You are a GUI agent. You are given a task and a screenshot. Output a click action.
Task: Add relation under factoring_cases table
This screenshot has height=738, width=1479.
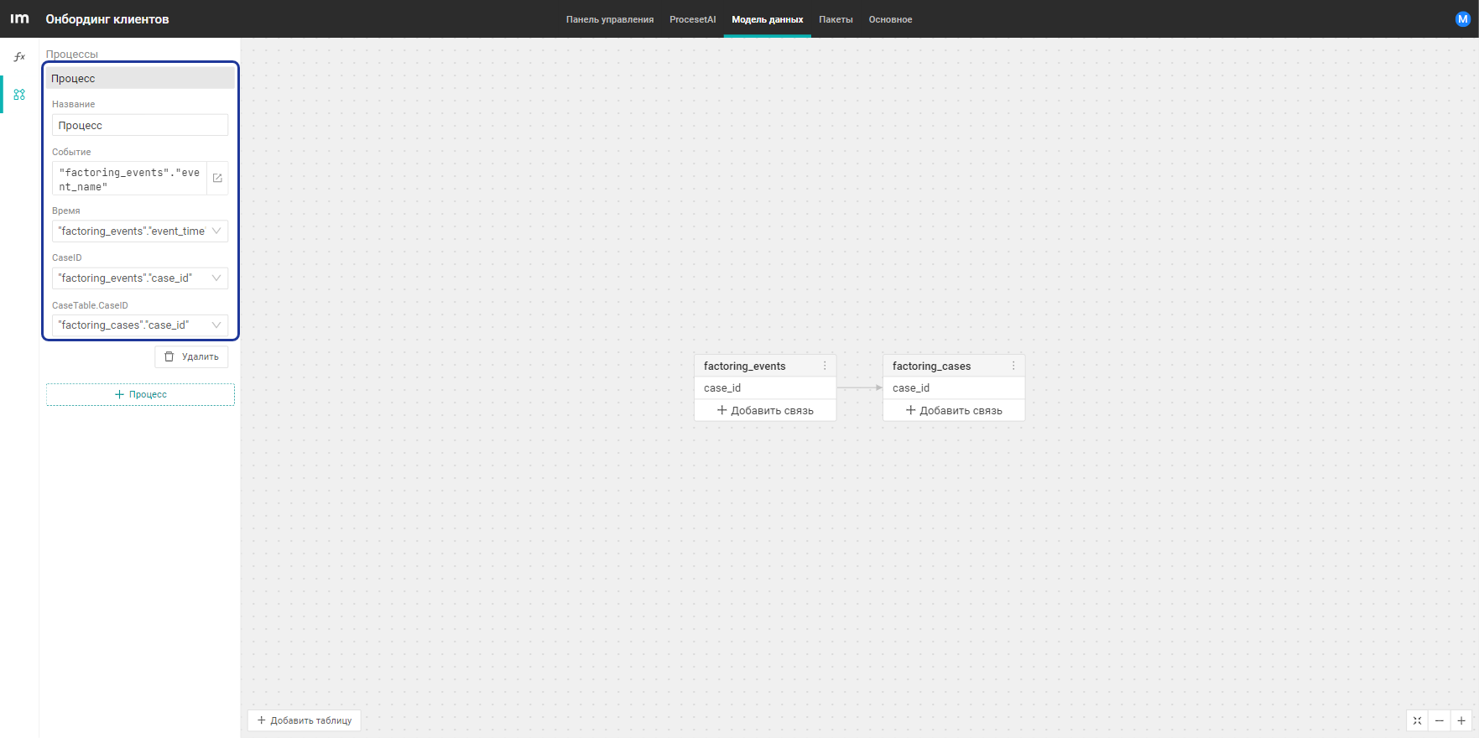[x=954, y=410]
